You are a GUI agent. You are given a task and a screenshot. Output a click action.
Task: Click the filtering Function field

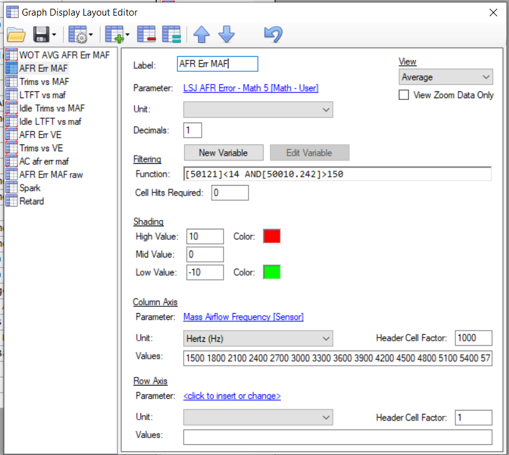click(x=337, y=174)
